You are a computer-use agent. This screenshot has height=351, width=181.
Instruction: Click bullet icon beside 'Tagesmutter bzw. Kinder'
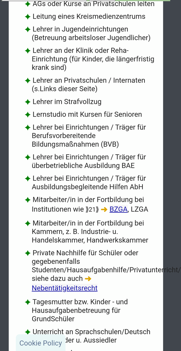click(28, 302)
